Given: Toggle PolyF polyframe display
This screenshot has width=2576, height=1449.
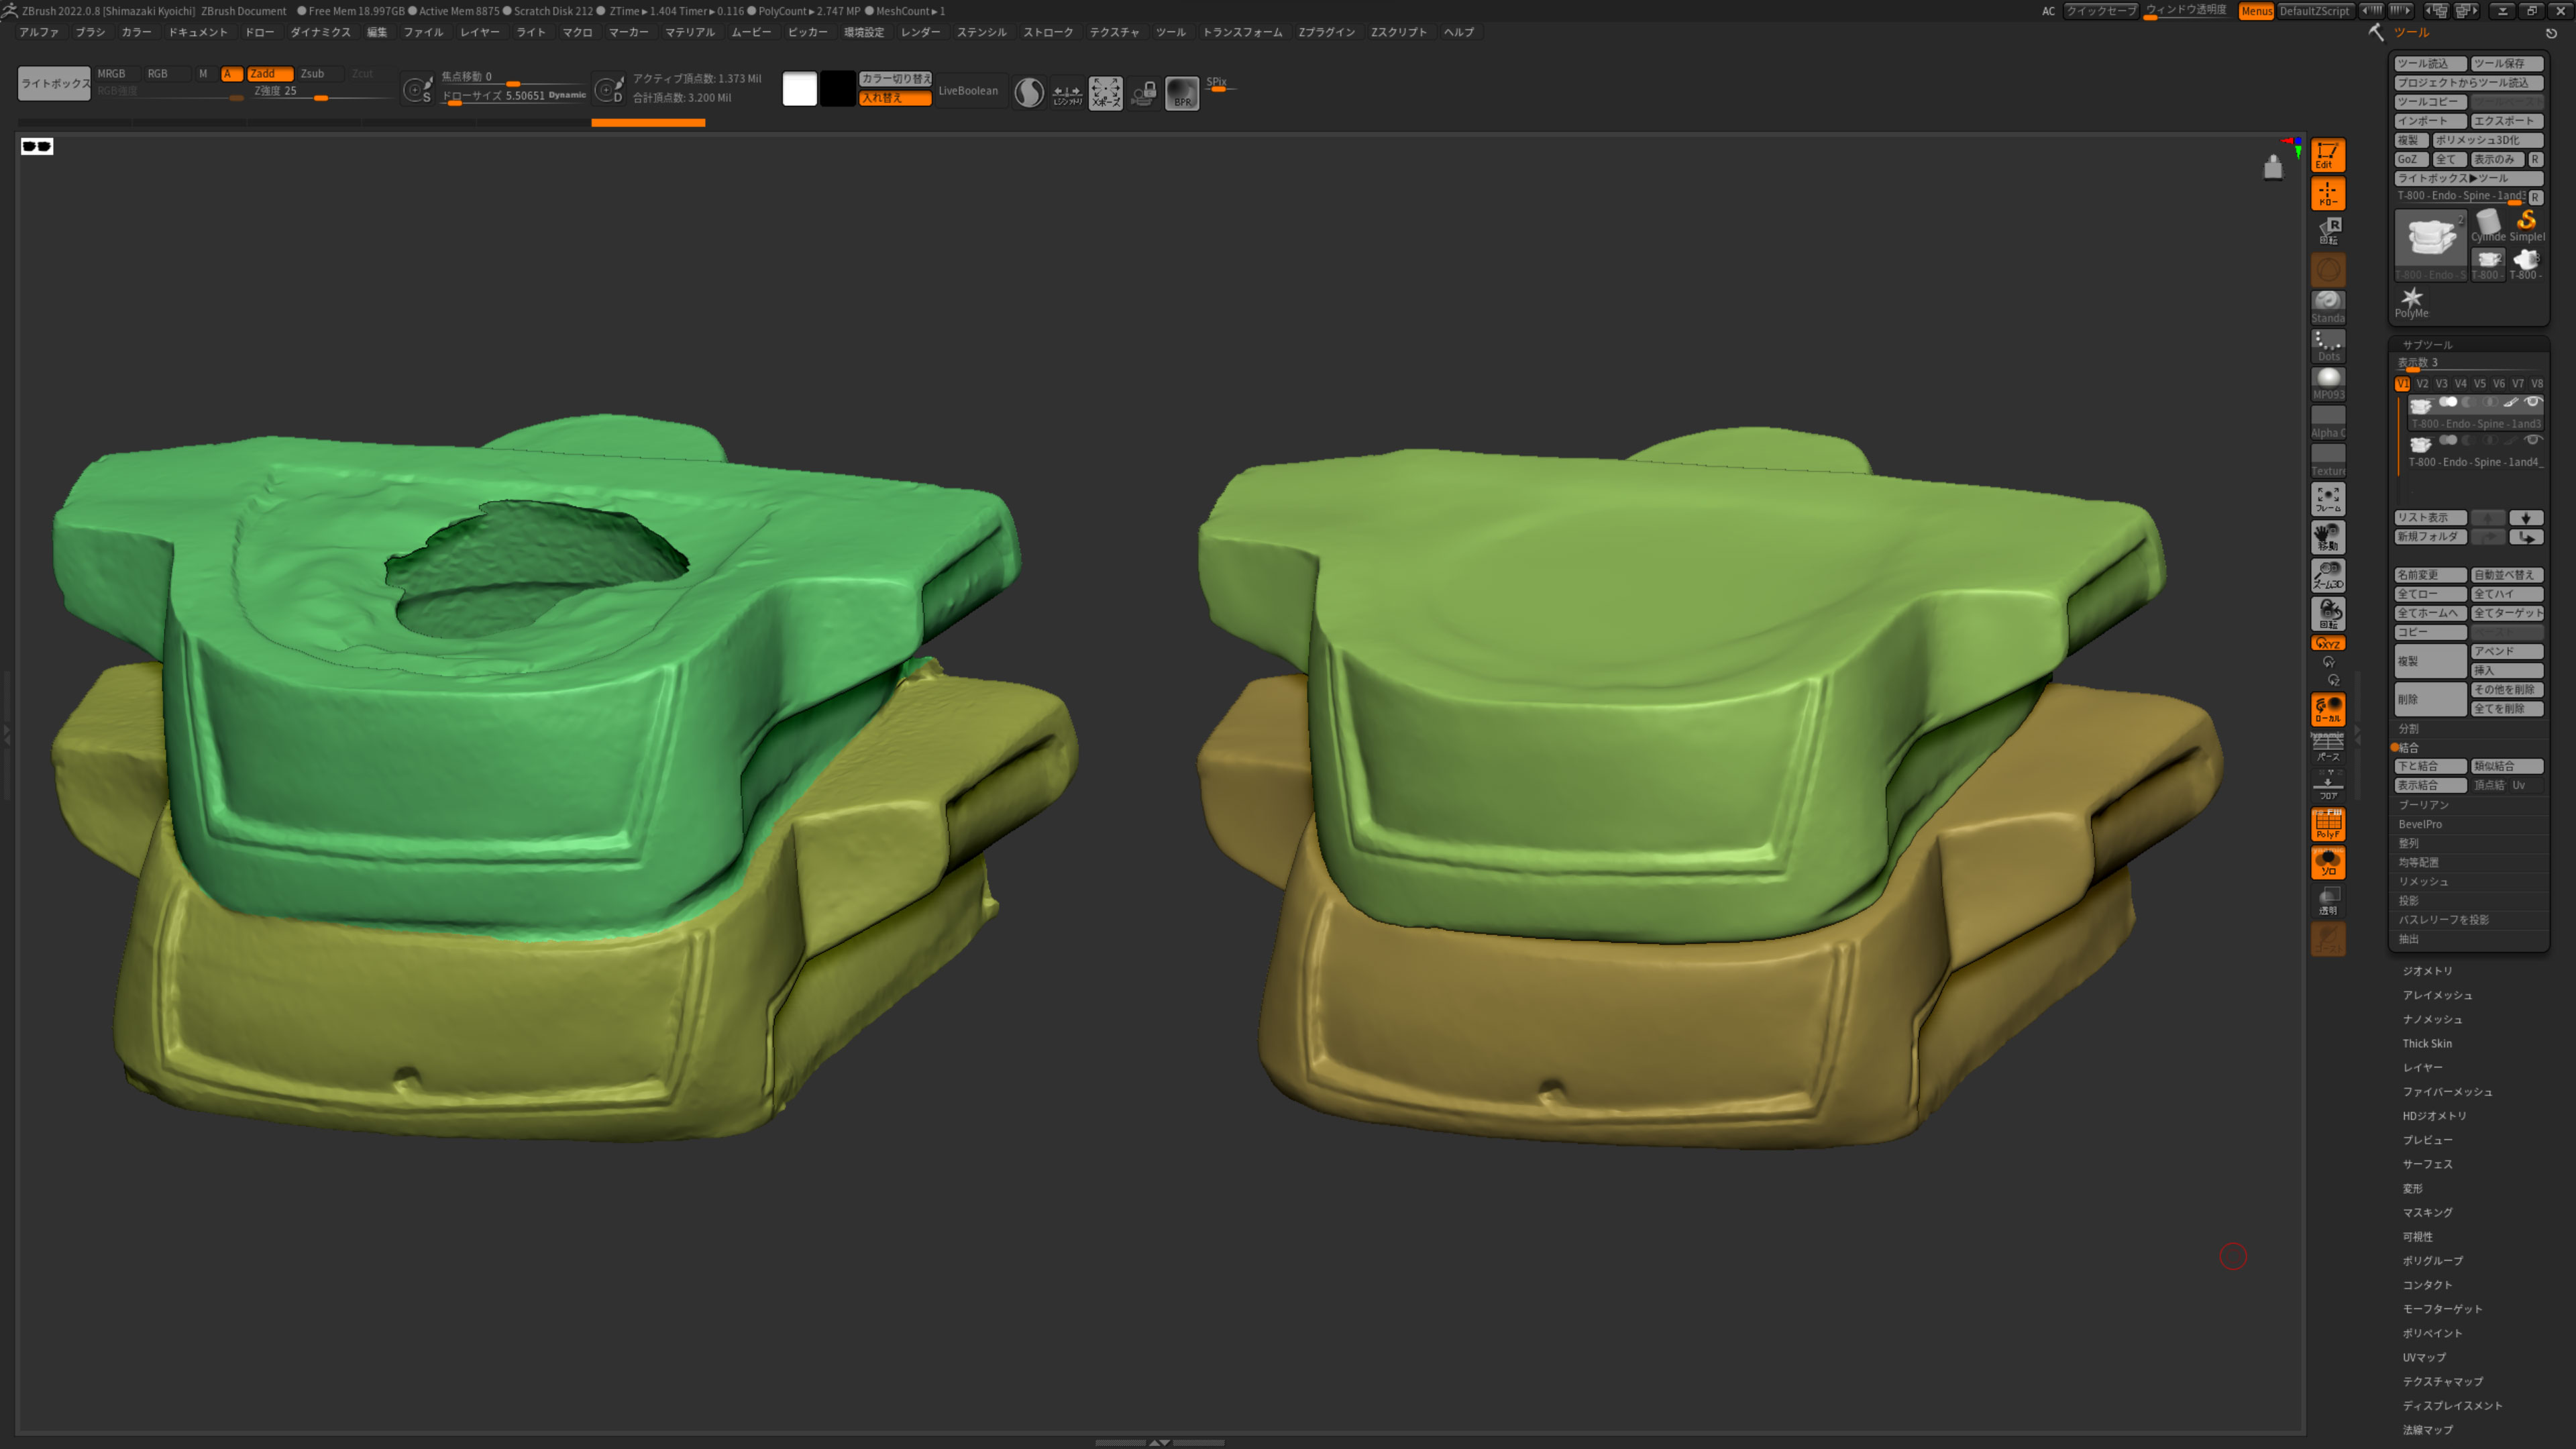Looking at the screenshot, I should 2327,824.
